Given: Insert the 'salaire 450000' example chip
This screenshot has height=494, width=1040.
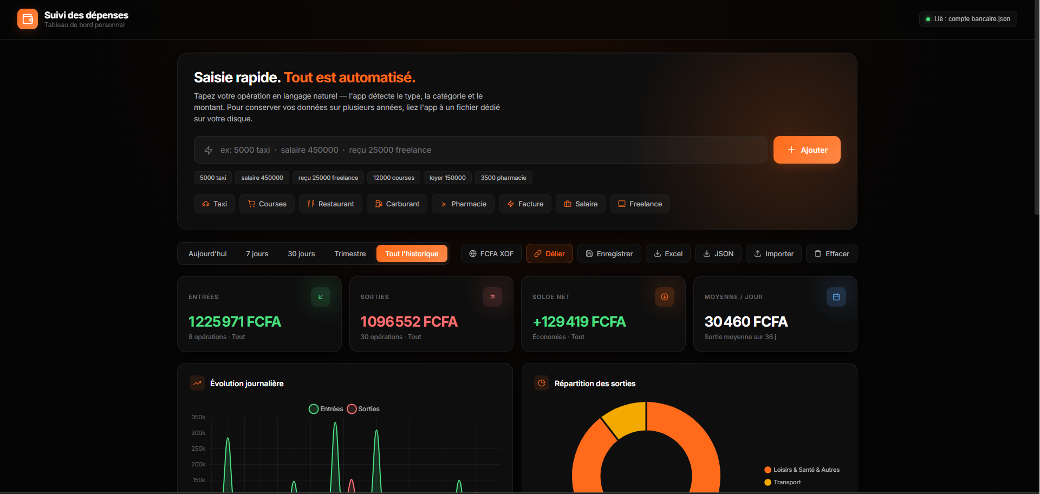Looking at the screenshot, I should click(x=262, y=178).
